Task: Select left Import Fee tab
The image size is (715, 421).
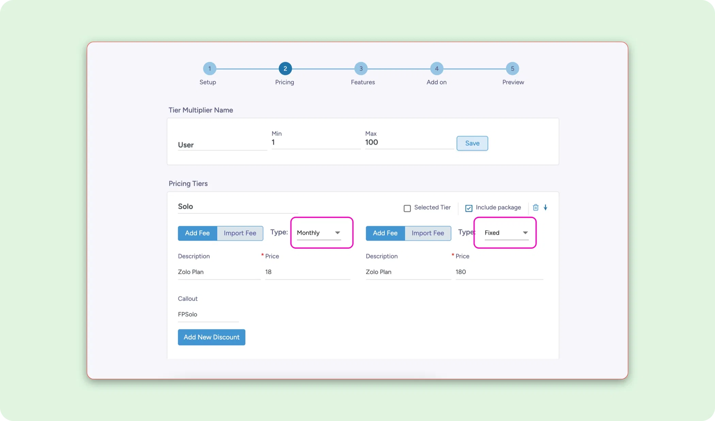Action: [x=240, y=233]
